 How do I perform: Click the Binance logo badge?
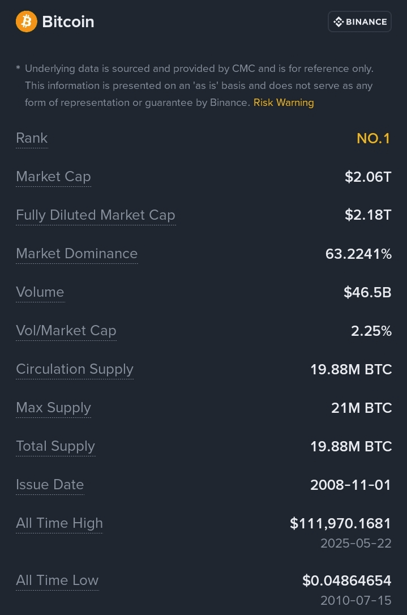(x=359, y=22)
